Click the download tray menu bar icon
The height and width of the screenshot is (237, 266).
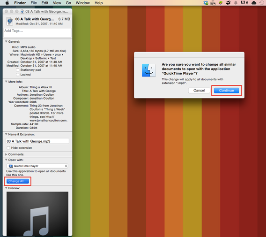[x=213, y=3]
